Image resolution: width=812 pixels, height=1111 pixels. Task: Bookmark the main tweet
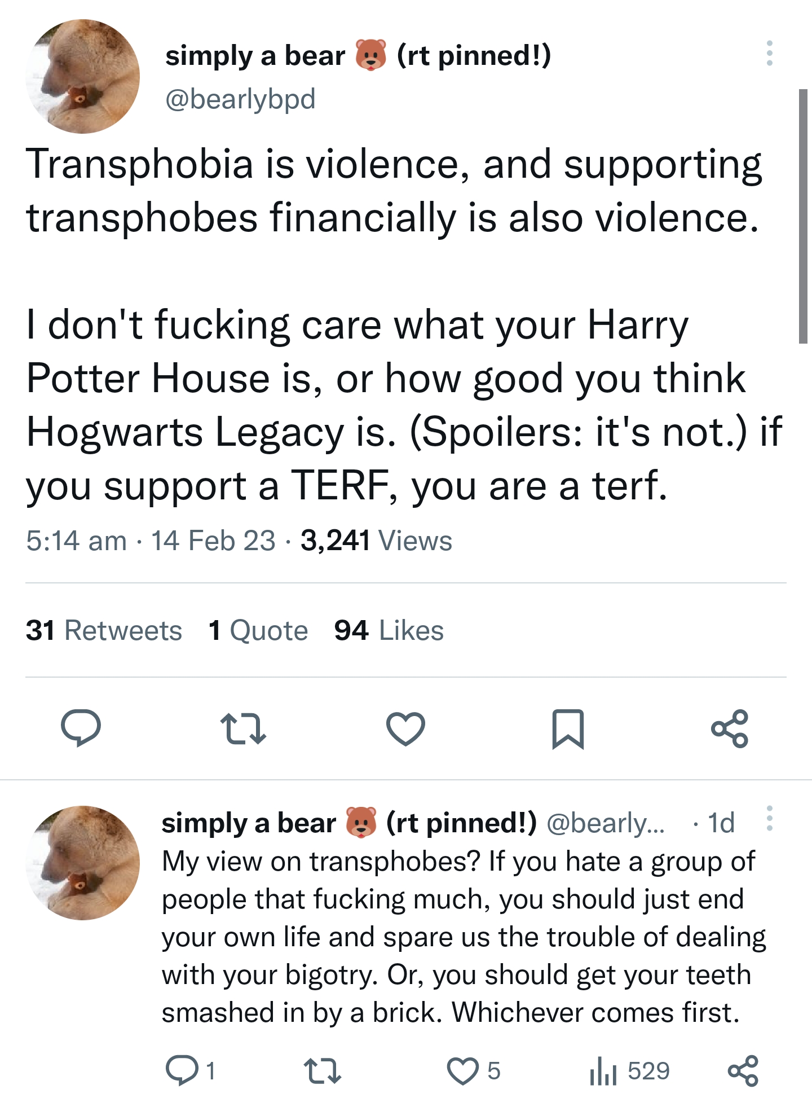(x=568, y=729)
